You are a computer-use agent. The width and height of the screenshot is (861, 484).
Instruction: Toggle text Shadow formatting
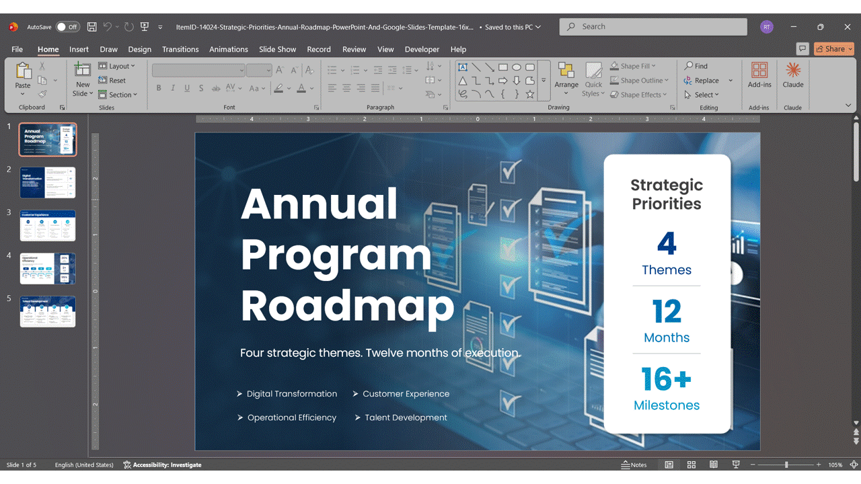coord(201,88)
